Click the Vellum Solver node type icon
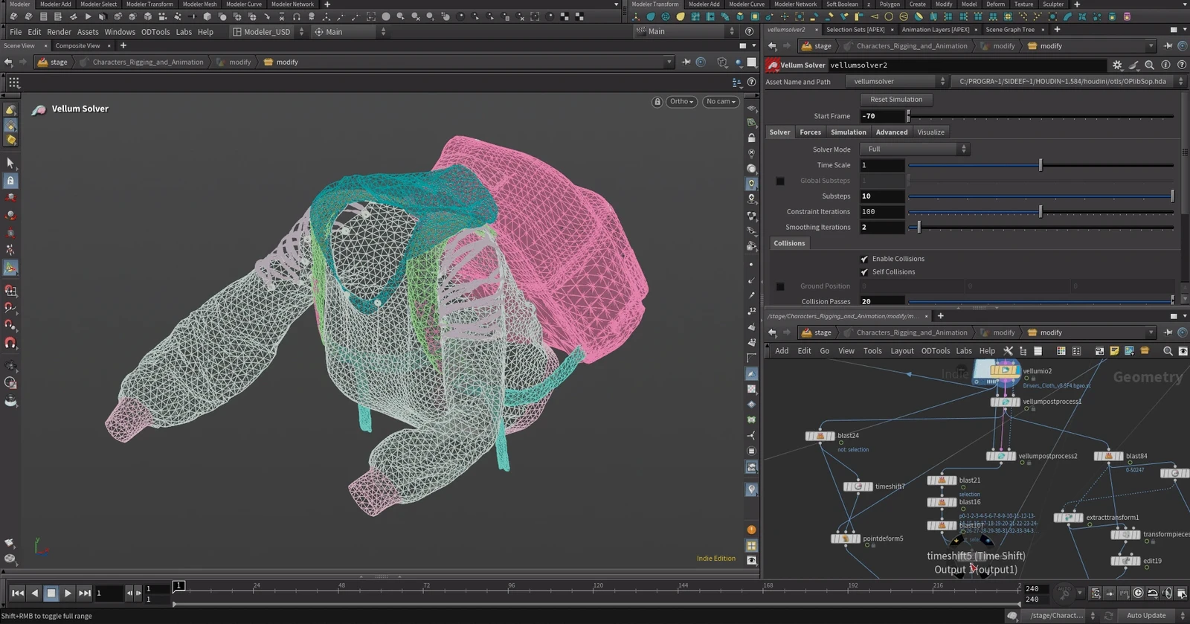This screenshot has width=1190, height=624. [773, 65]
